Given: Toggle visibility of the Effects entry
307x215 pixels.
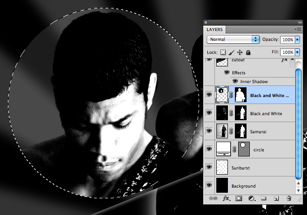Looking at the screenshot, I should point(227,72).
